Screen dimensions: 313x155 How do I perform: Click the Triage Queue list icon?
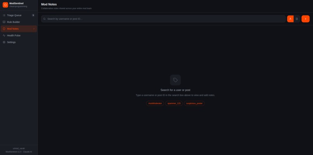[x=4, y=15]
